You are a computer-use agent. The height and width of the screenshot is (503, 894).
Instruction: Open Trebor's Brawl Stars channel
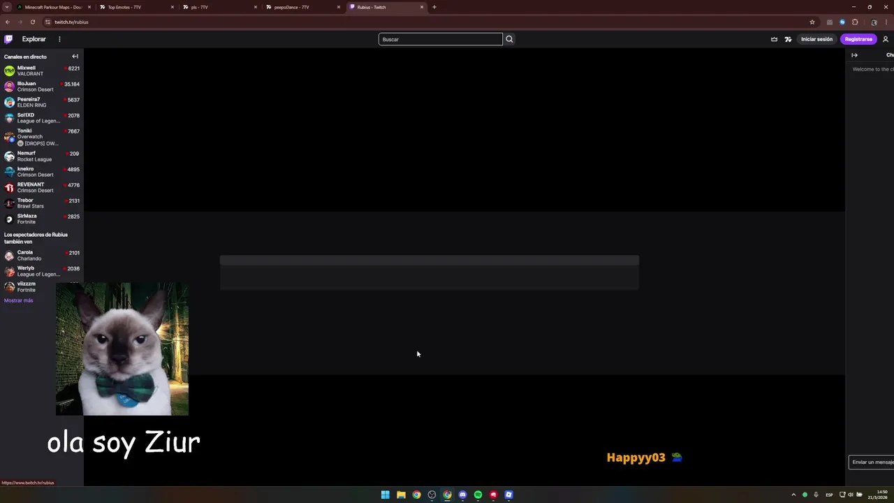42,203
